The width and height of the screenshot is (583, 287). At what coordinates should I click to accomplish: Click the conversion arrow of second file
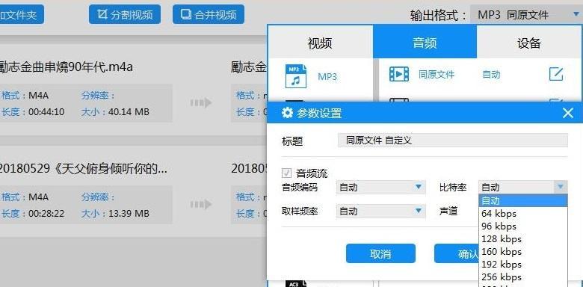201,204
